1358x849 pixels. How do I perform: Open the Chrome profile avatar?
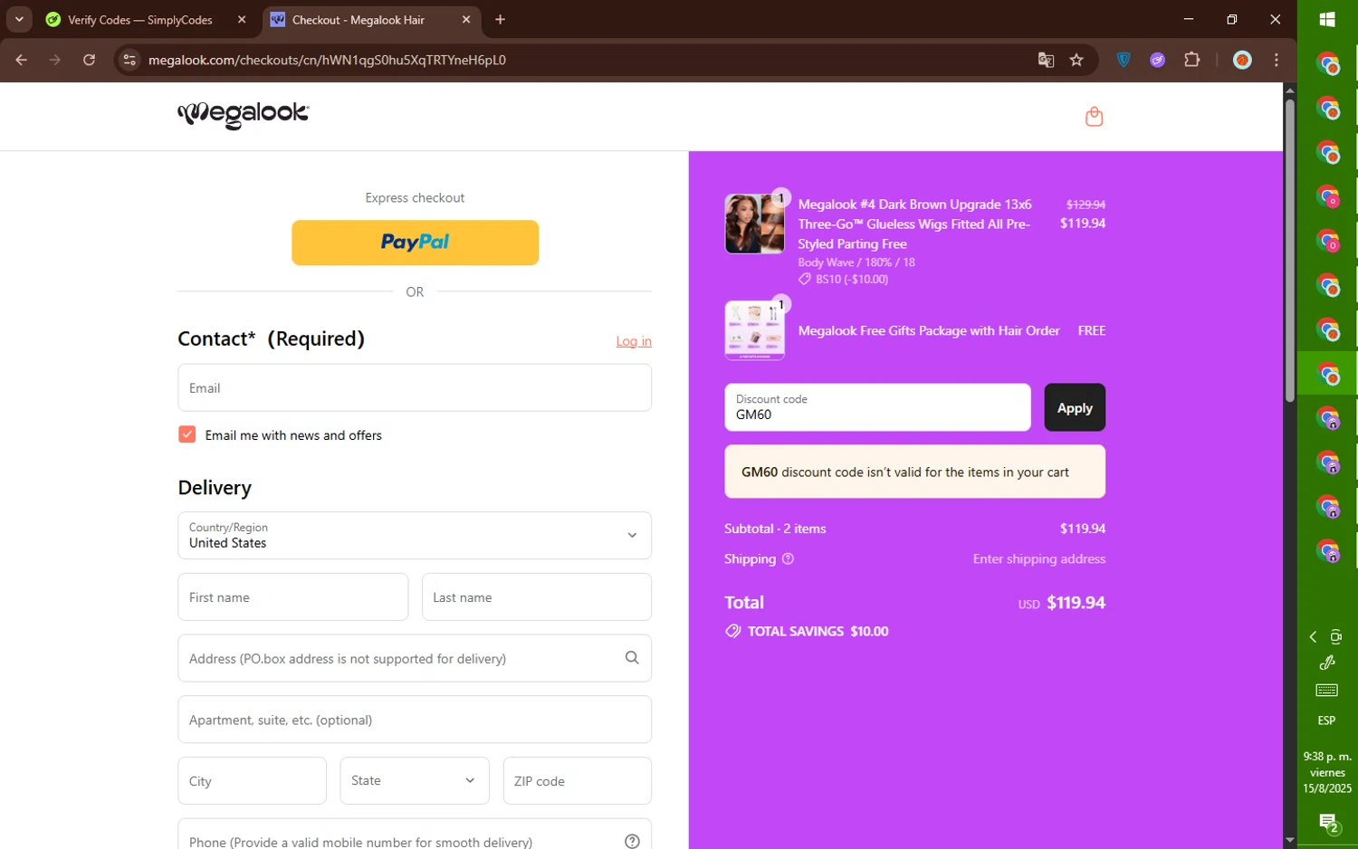(x=1242, y=60)
